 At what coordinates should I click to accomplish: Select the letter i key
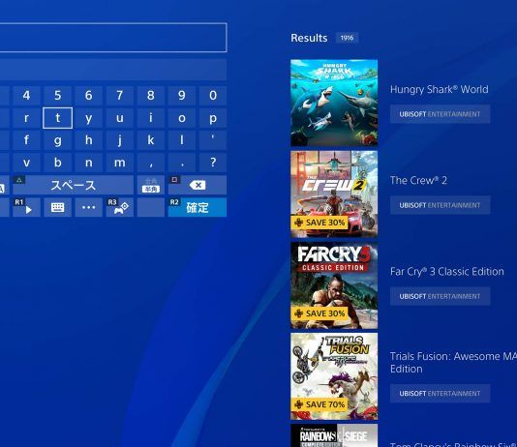click(151, 118)
